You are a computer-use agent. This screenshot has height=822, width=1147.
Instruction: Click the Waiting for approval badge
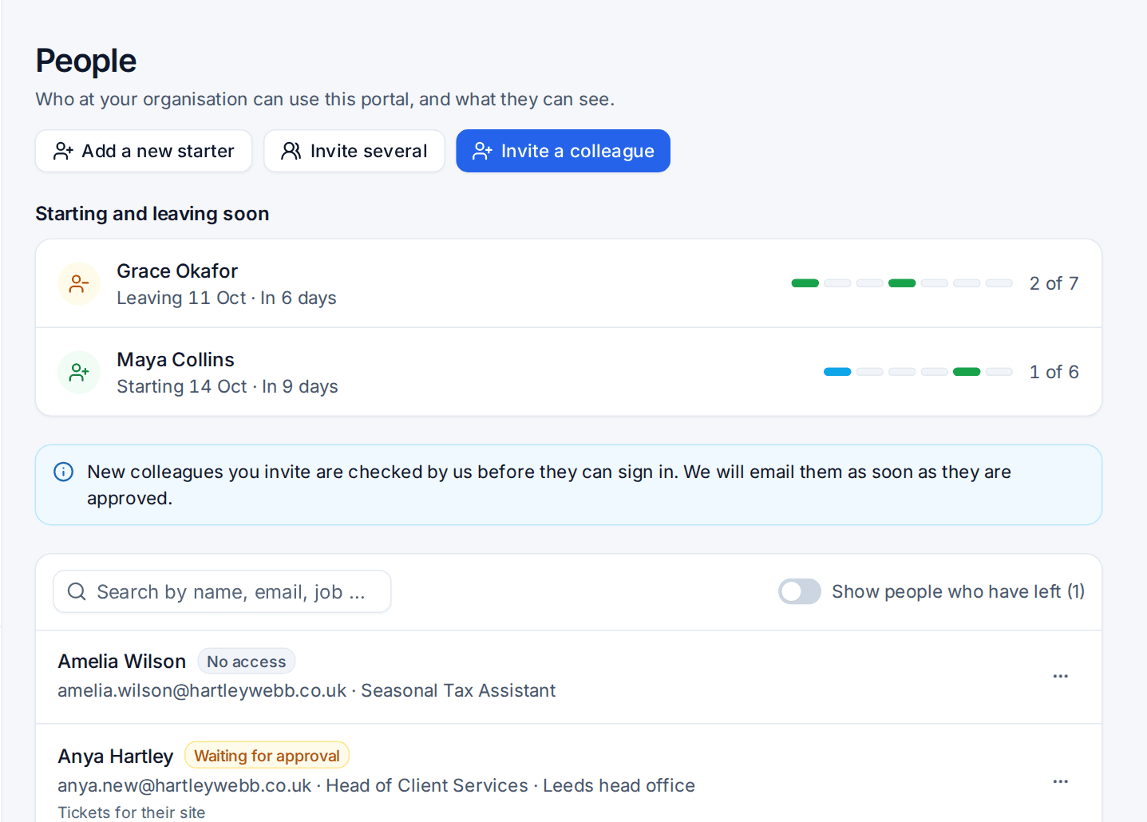(x=267, y=756)
